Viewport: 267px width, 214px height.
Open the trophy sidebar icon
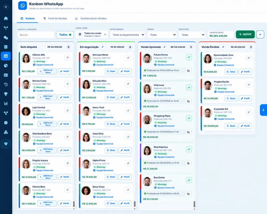click(x=6, y=94)
